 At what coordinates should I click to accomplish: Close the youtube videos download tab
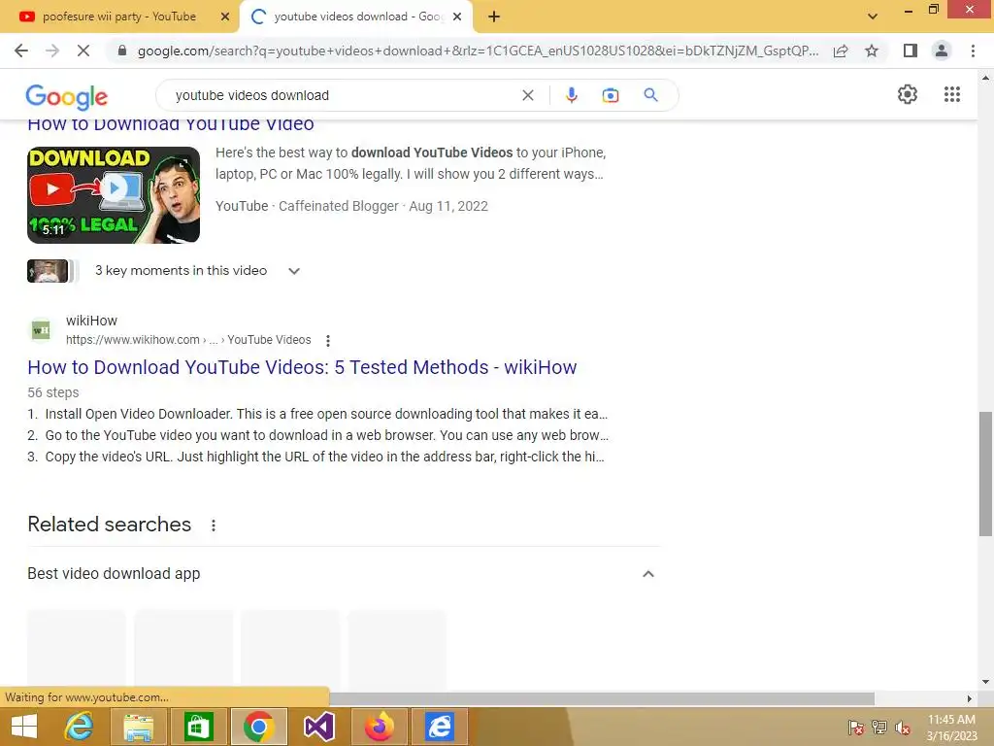[457, 17]
